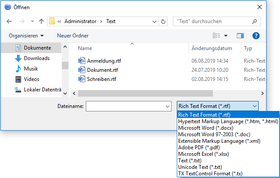Click the back navigation arrow
Viewport: 280px width, 178px height.
pos(10,21)
